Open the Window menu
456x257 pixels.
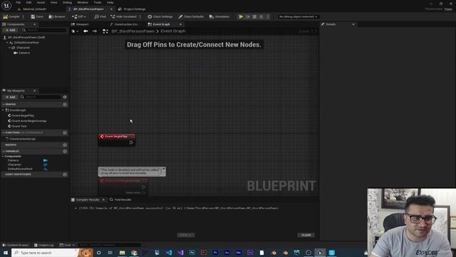[x=83, y=2]
